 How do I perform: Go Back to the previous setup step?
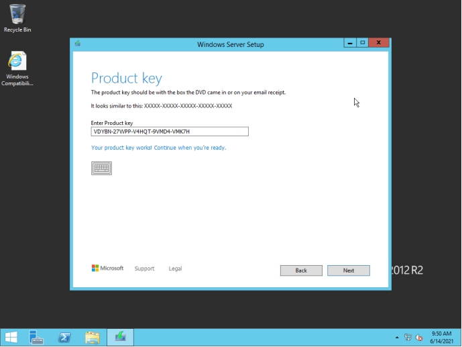(301, 270)
